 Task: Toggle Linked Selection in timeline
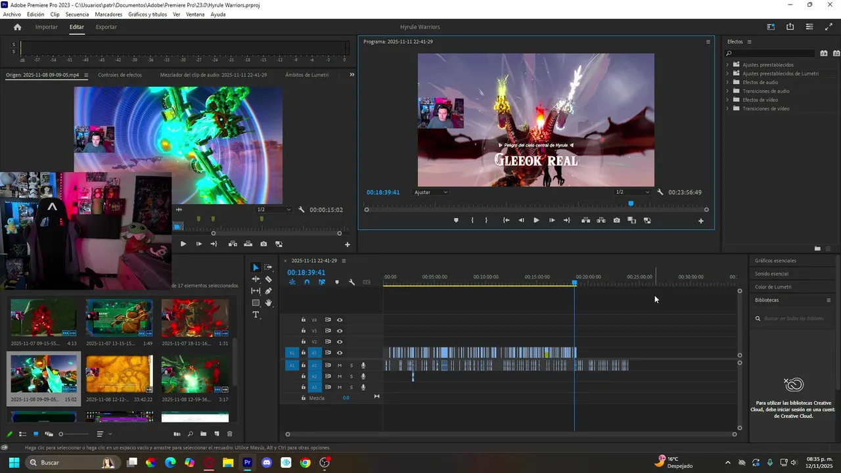coord(321,282)
